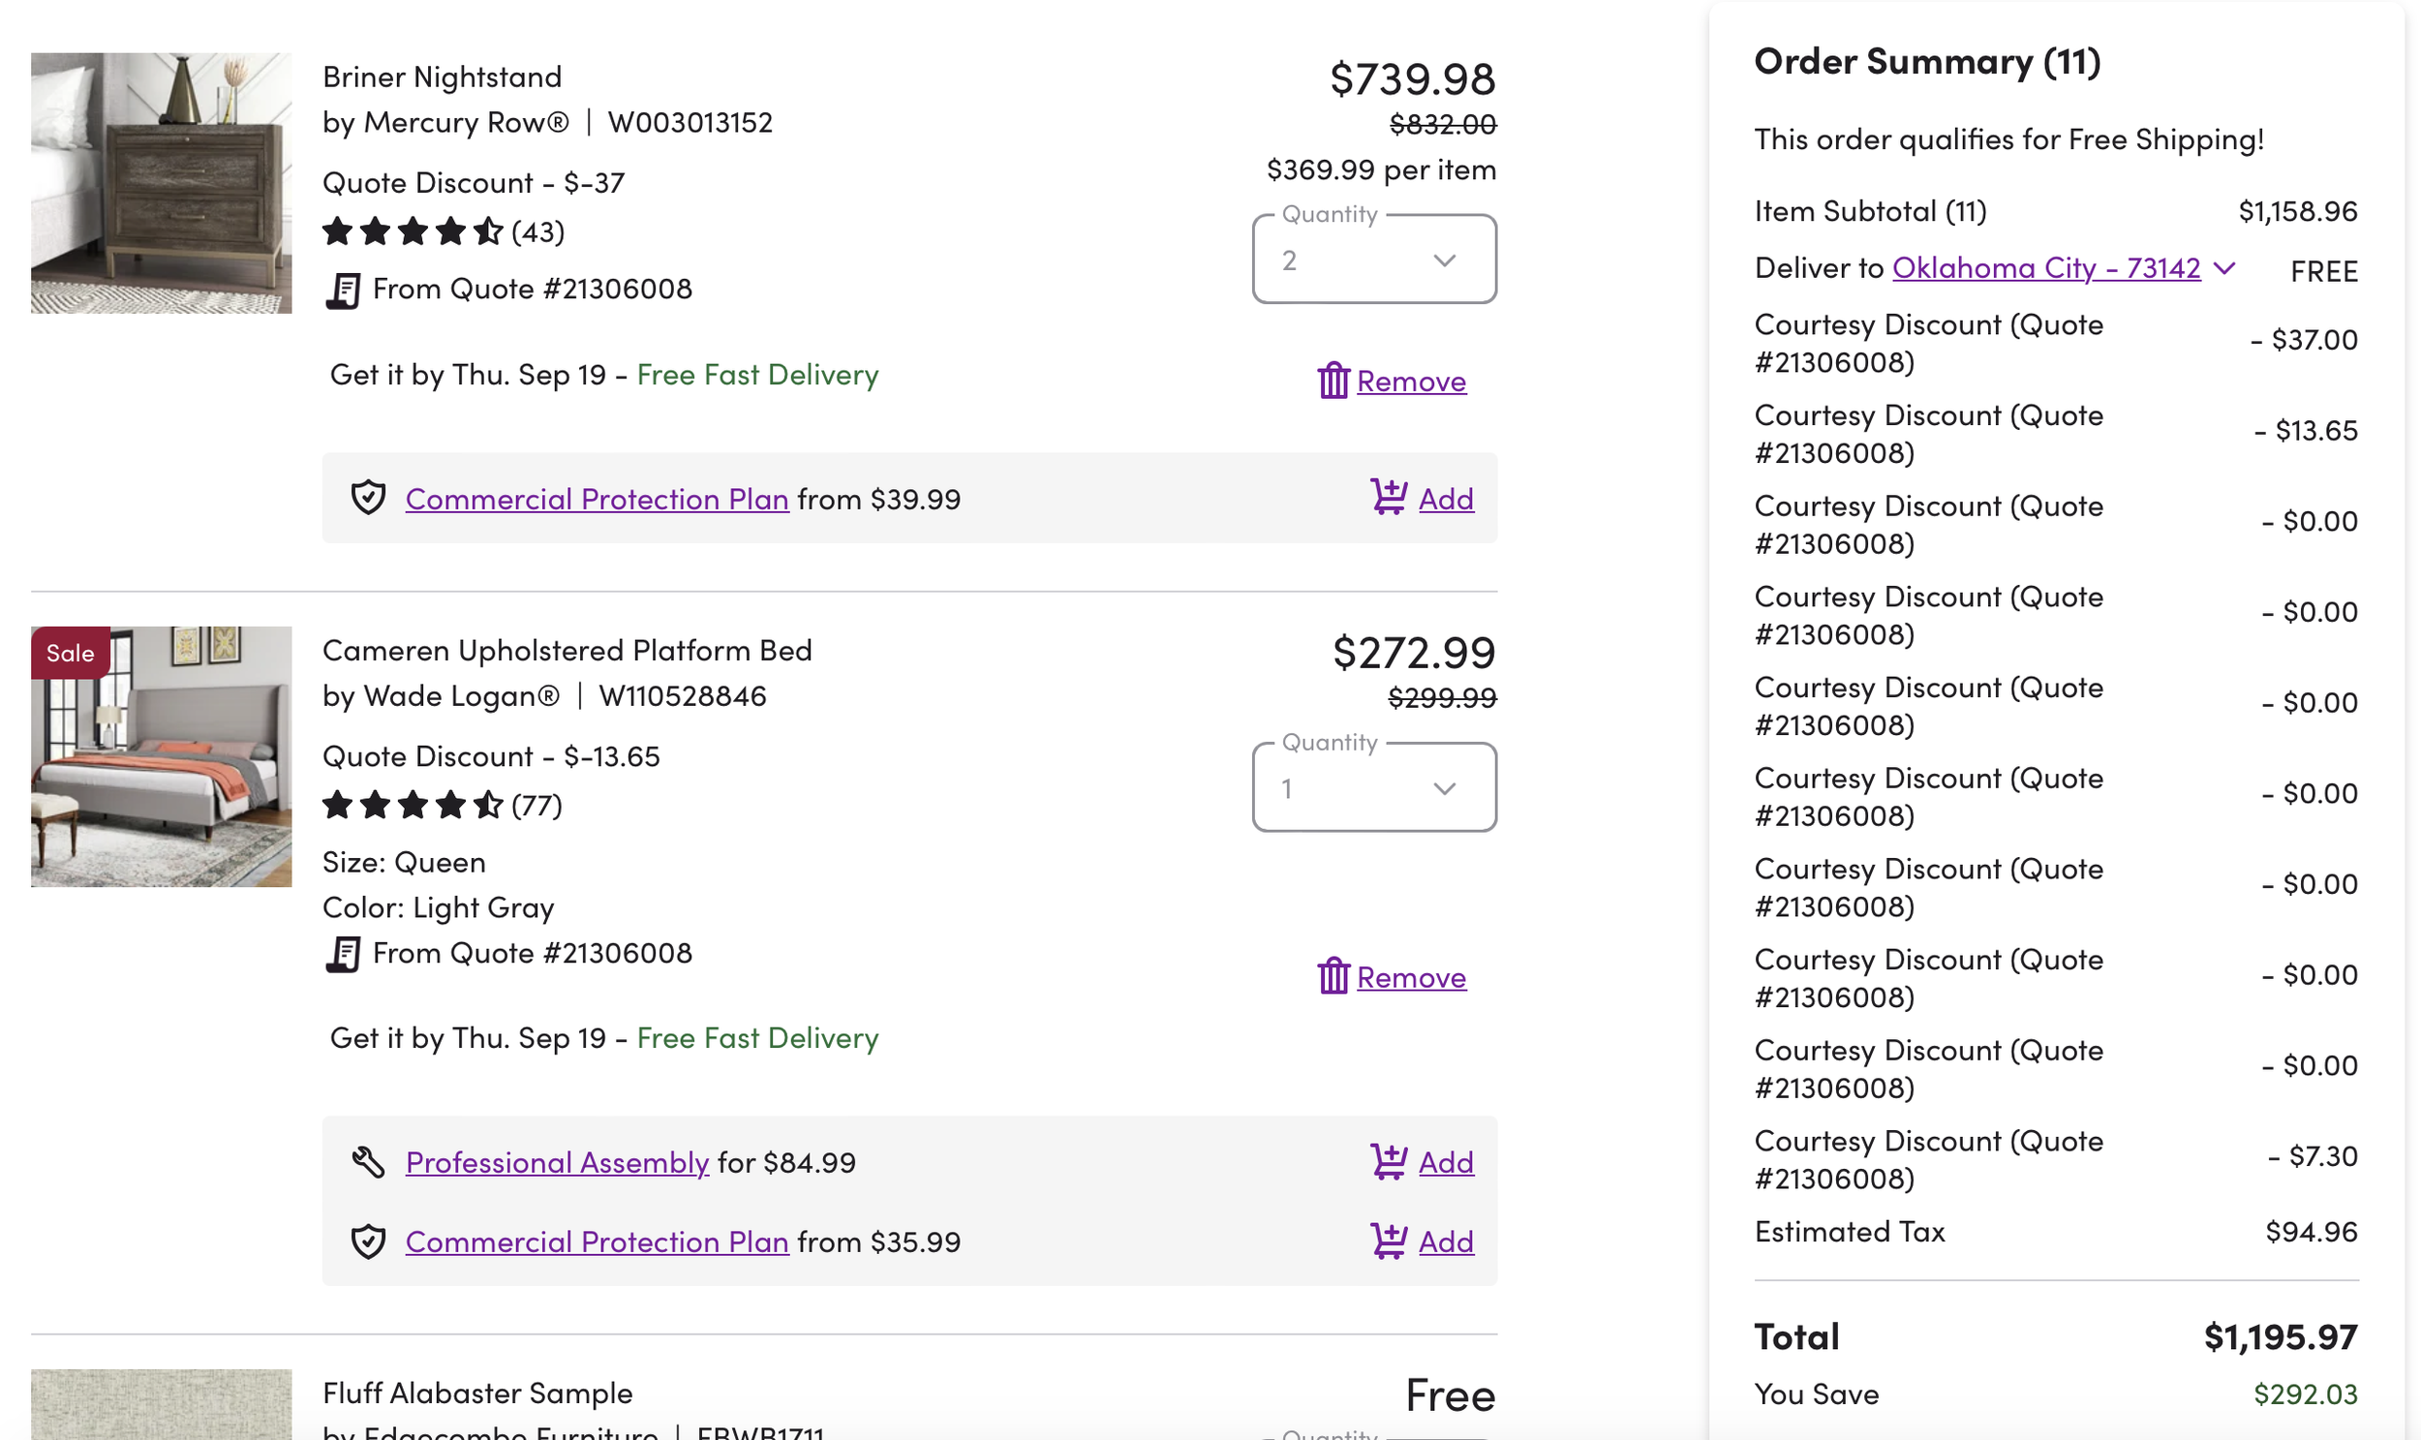The image size is (2421, 1440).
Task: Click shield icon for $39.99 protection plan
Action: tap(368, 499)
